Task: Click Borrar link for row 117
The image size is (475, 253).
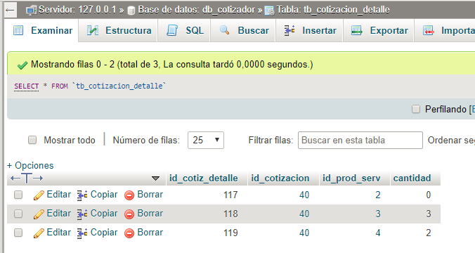Action: [x=150, y=195]
